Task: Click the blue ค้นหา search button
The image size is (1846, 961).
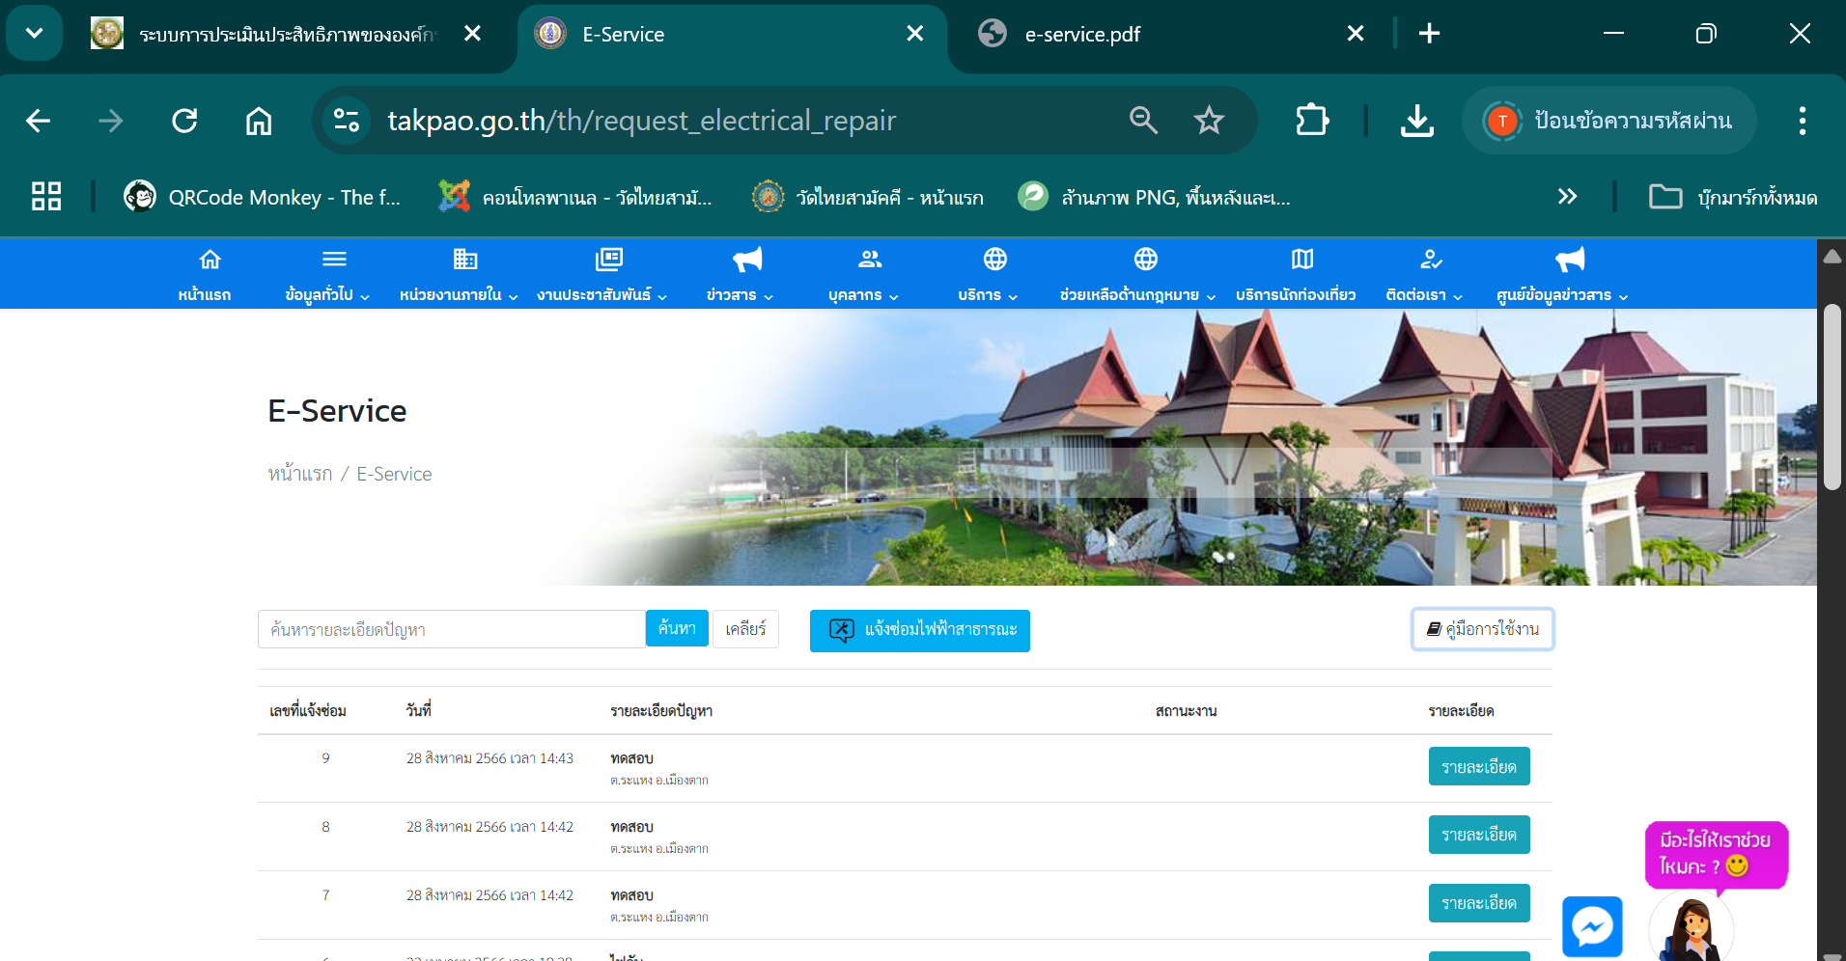Action: pos(677,628)
